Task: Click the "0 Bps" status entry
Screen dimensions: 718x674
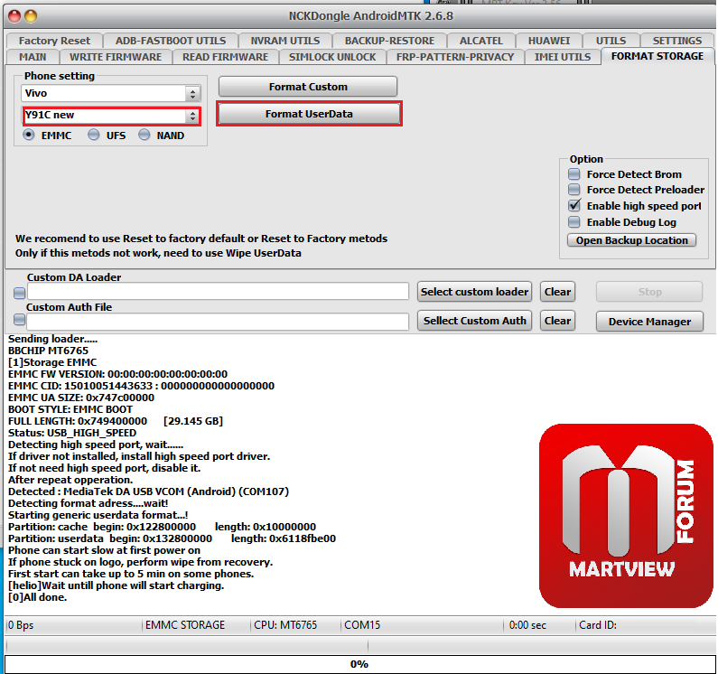Action: tap(21, 625)
